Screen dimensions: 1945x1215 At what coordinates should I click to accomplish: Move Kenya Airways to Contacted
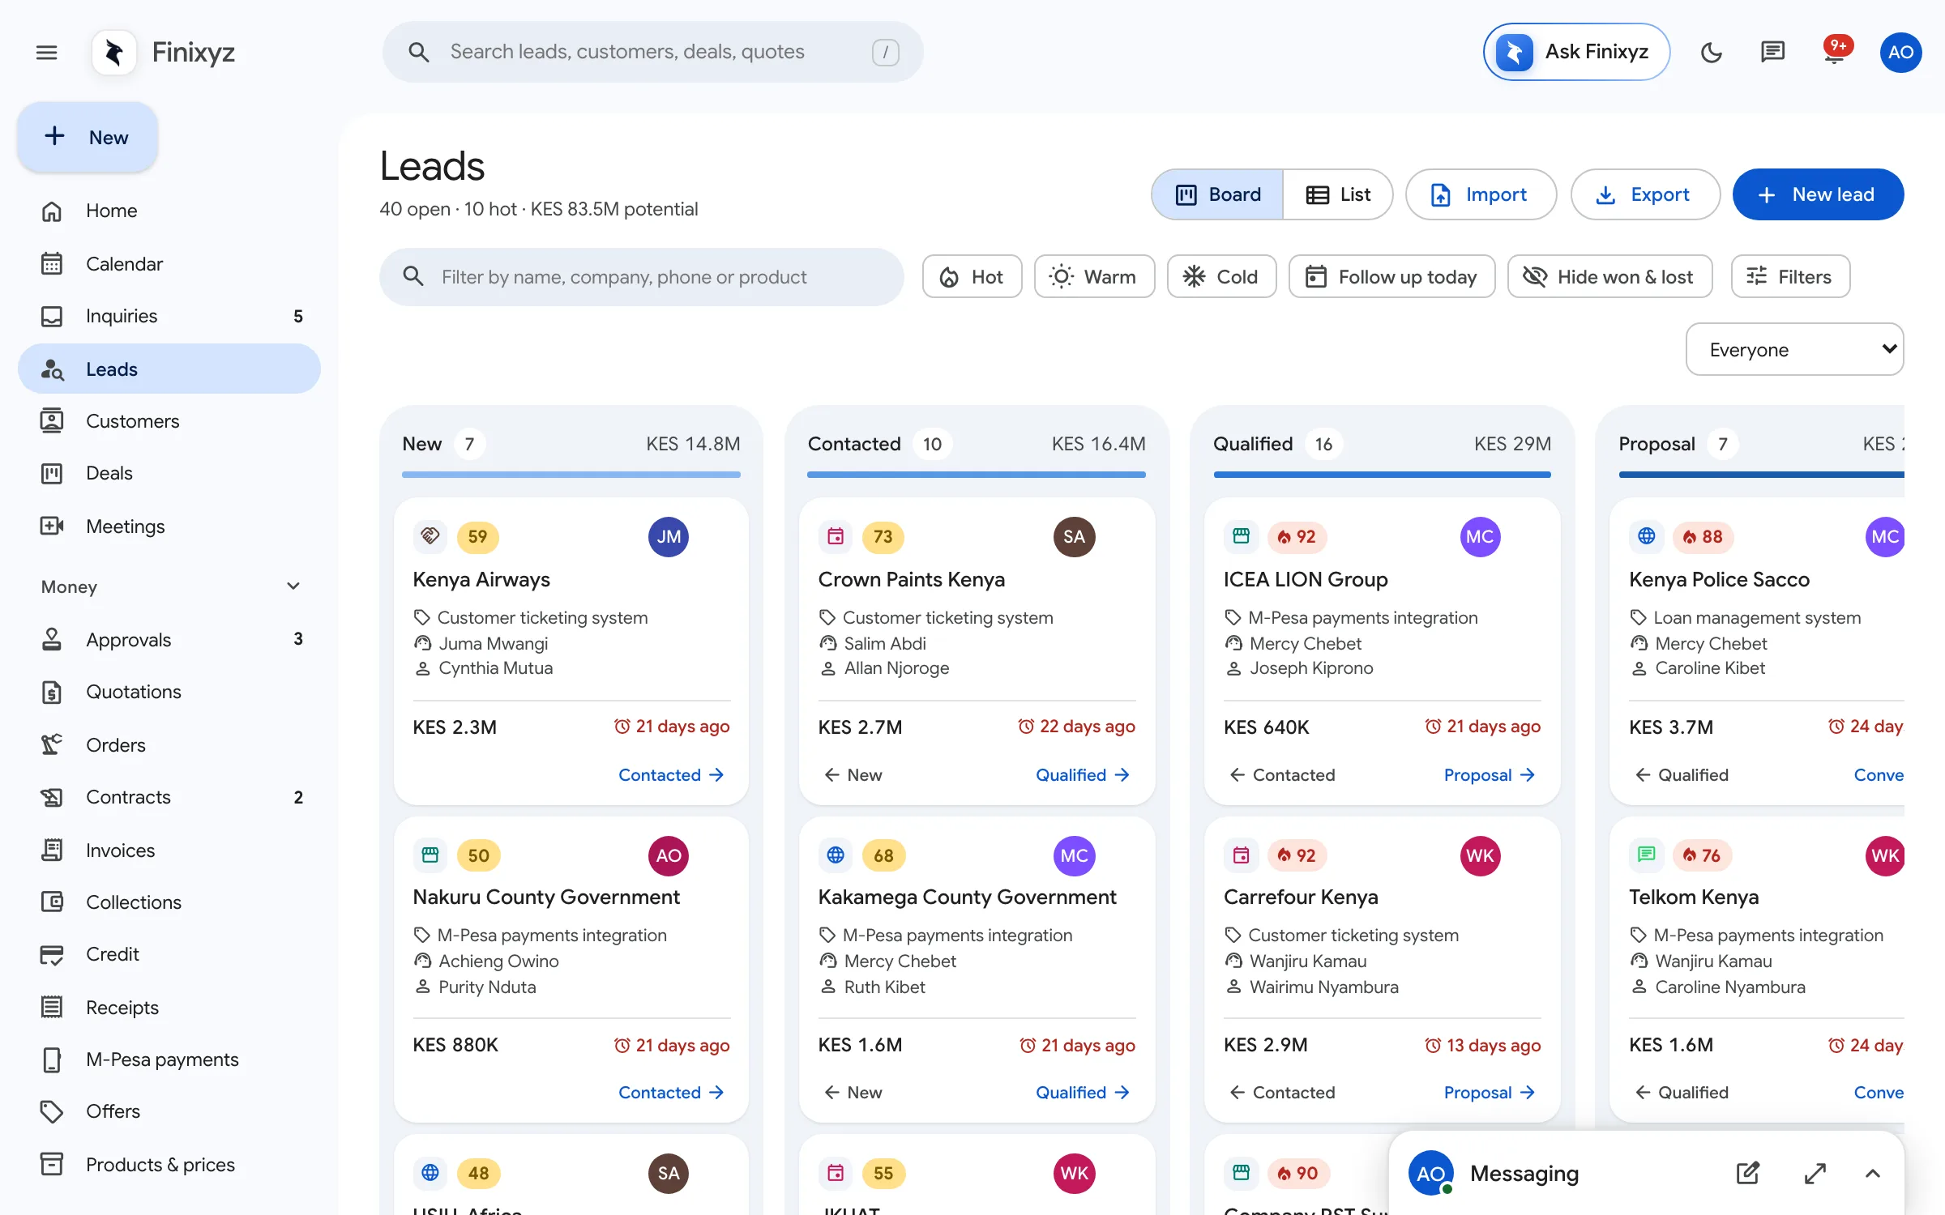point(671,775)
